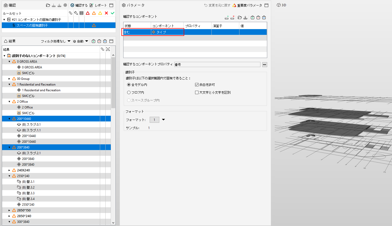Click the 2850*240 result row
Image resolution: width=392 pixels, height=226 pixels.
tap(56, 216)
